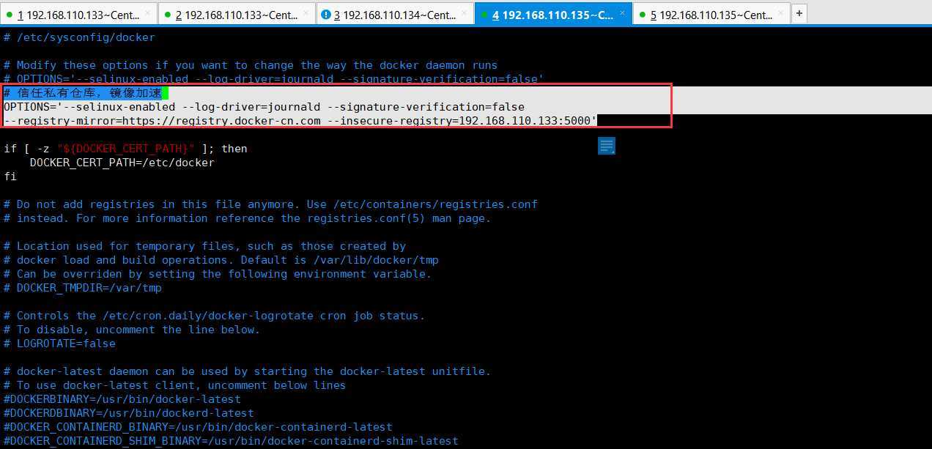Switch to session tab 1 192.168.110.133
The width and height of the screenshot is (932, 449).
(x=79, y=14)
